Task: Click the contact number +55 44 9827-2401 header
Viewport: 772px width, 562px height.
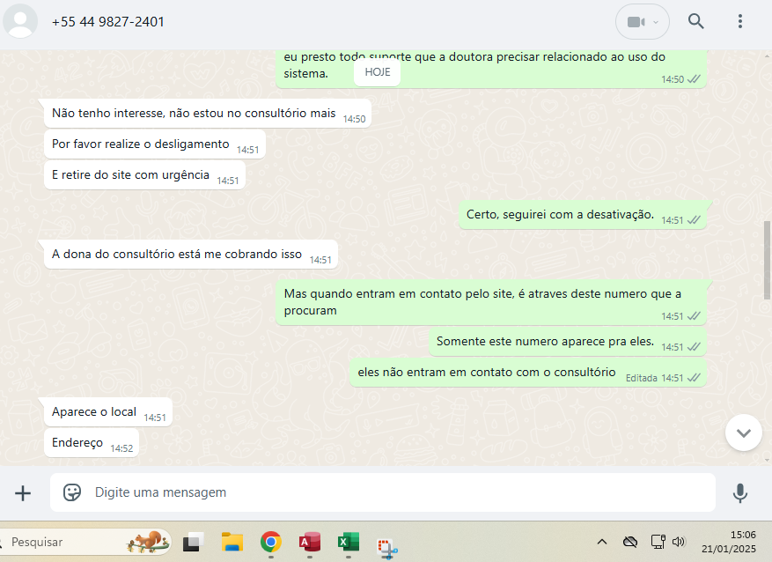Action: point(108,22)
